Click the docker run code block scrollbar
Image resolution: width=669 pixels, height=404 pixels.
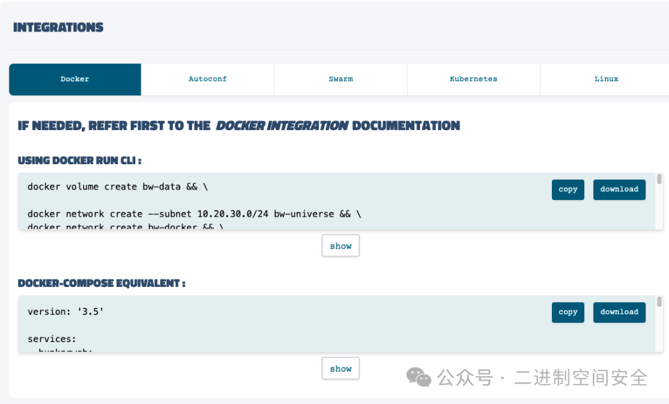659,180
